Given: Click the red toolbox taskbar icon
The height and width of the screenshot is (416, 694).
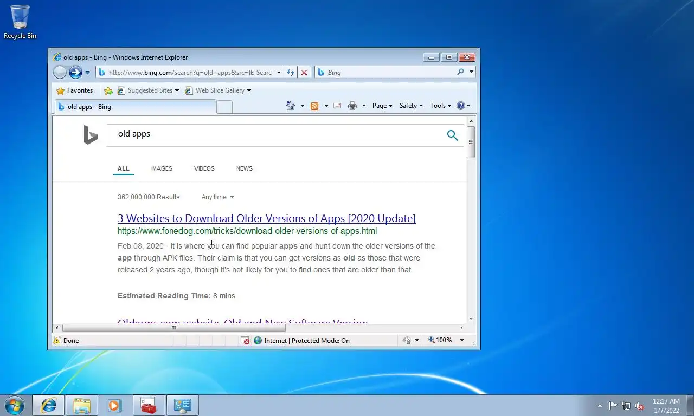Looking at the screenshot, I should click(149, 405).
